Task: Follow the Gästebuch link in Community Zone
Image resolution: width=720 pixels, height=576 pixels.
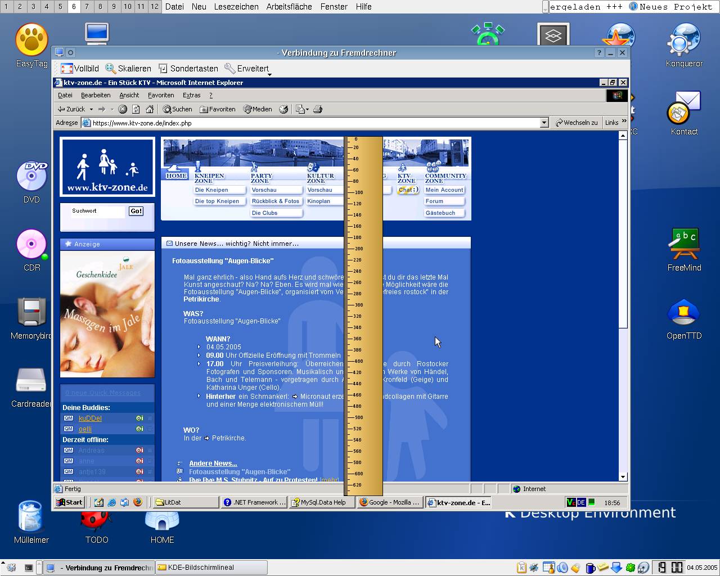Action: 440,213
